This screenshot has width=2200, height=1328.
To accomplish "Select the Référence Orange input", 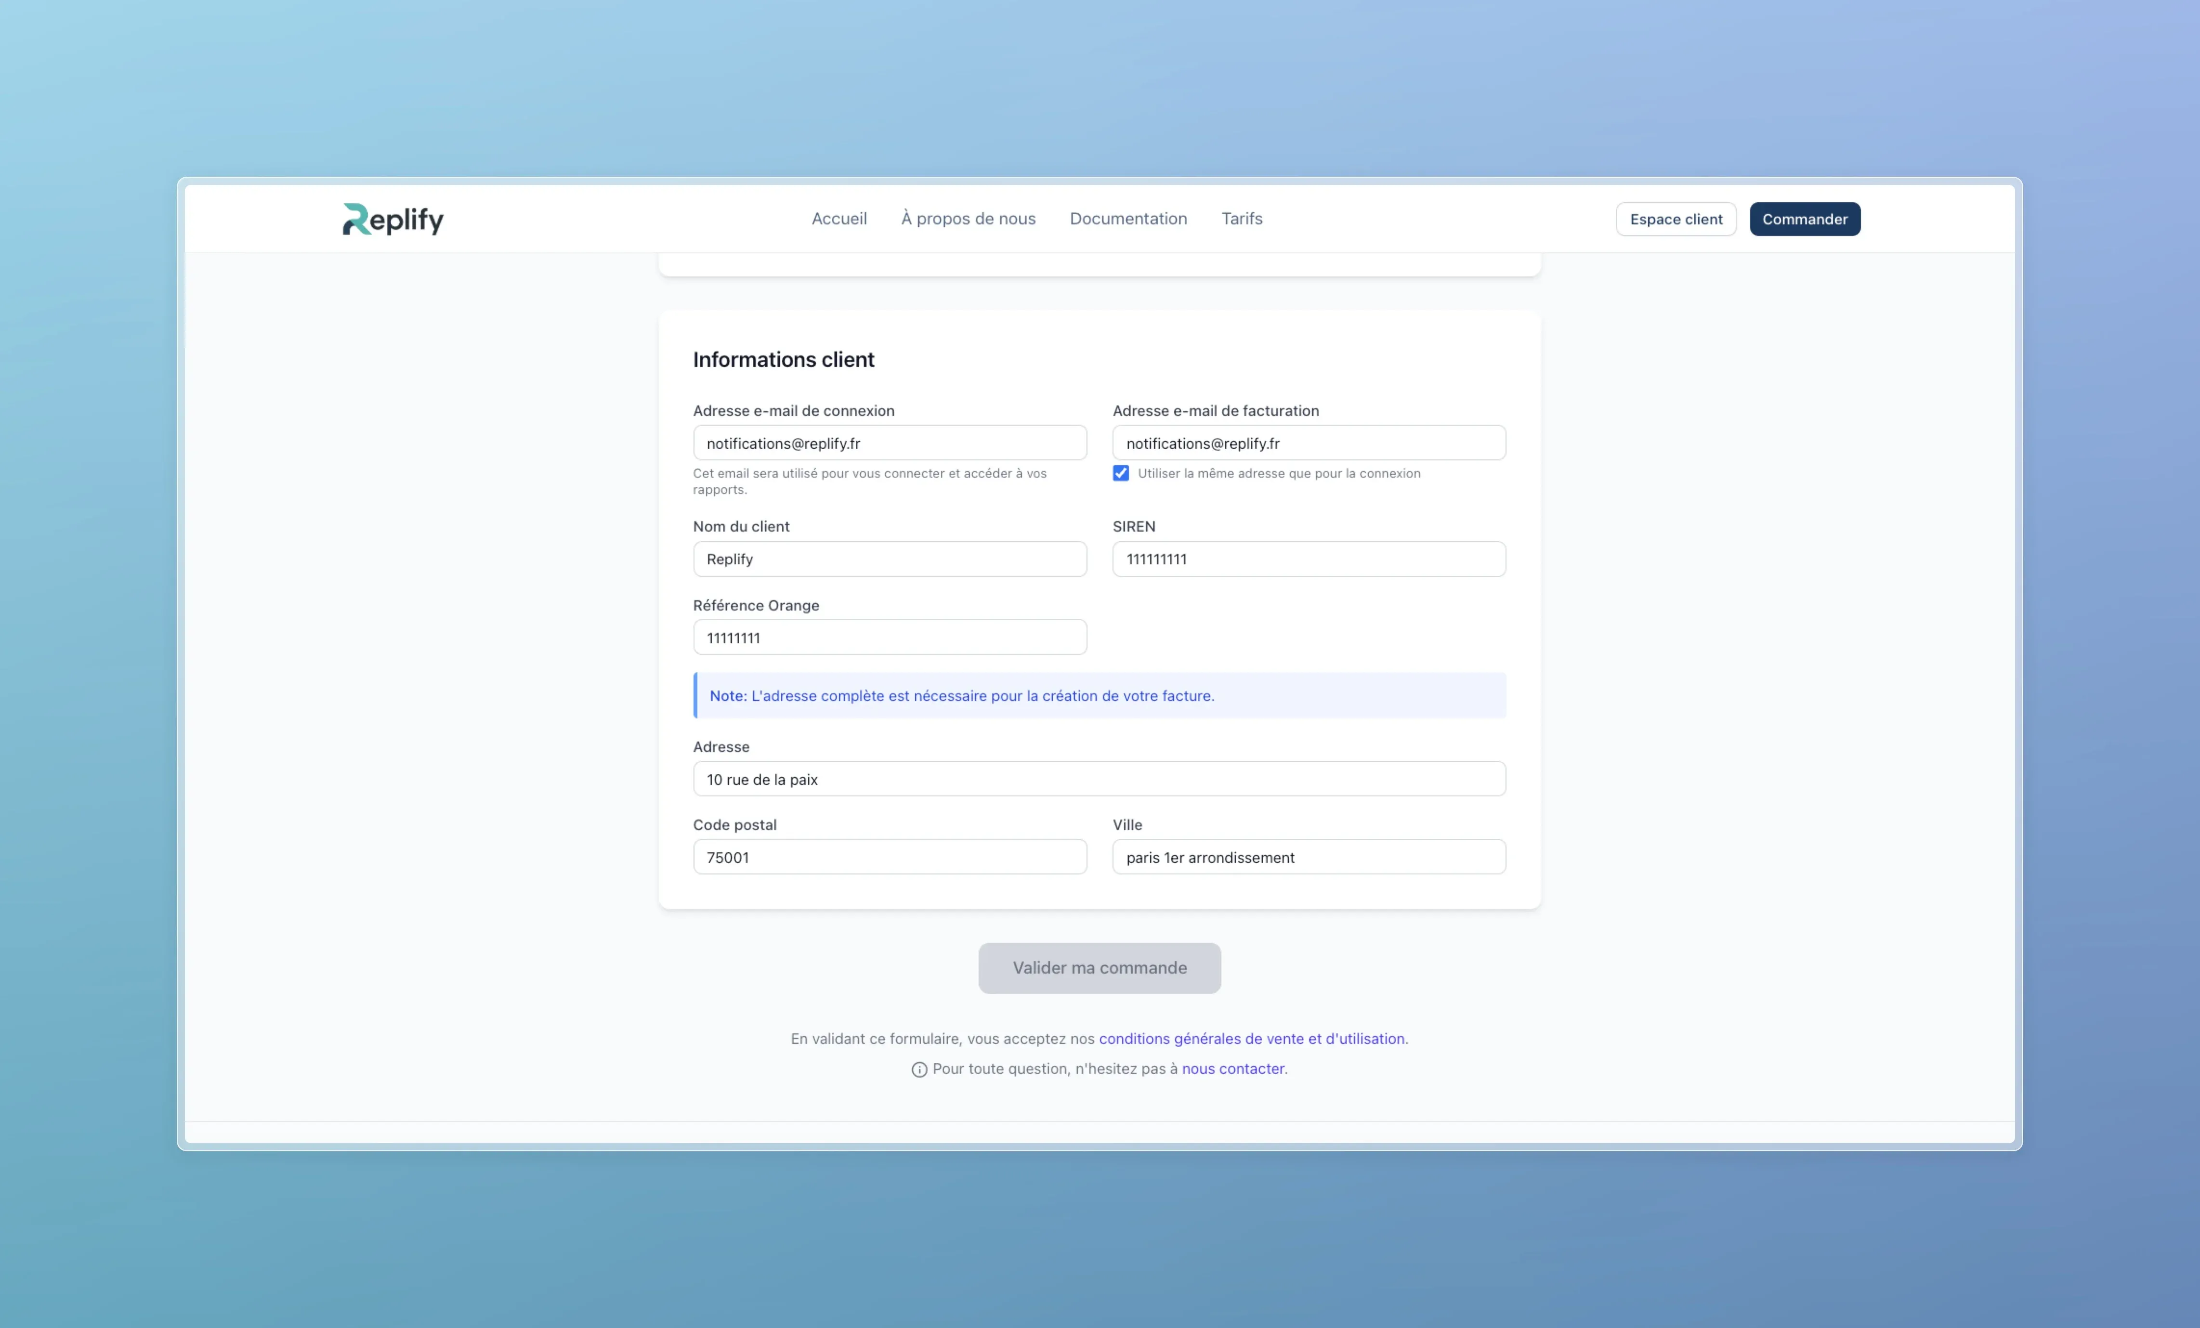I will [889, 637].
